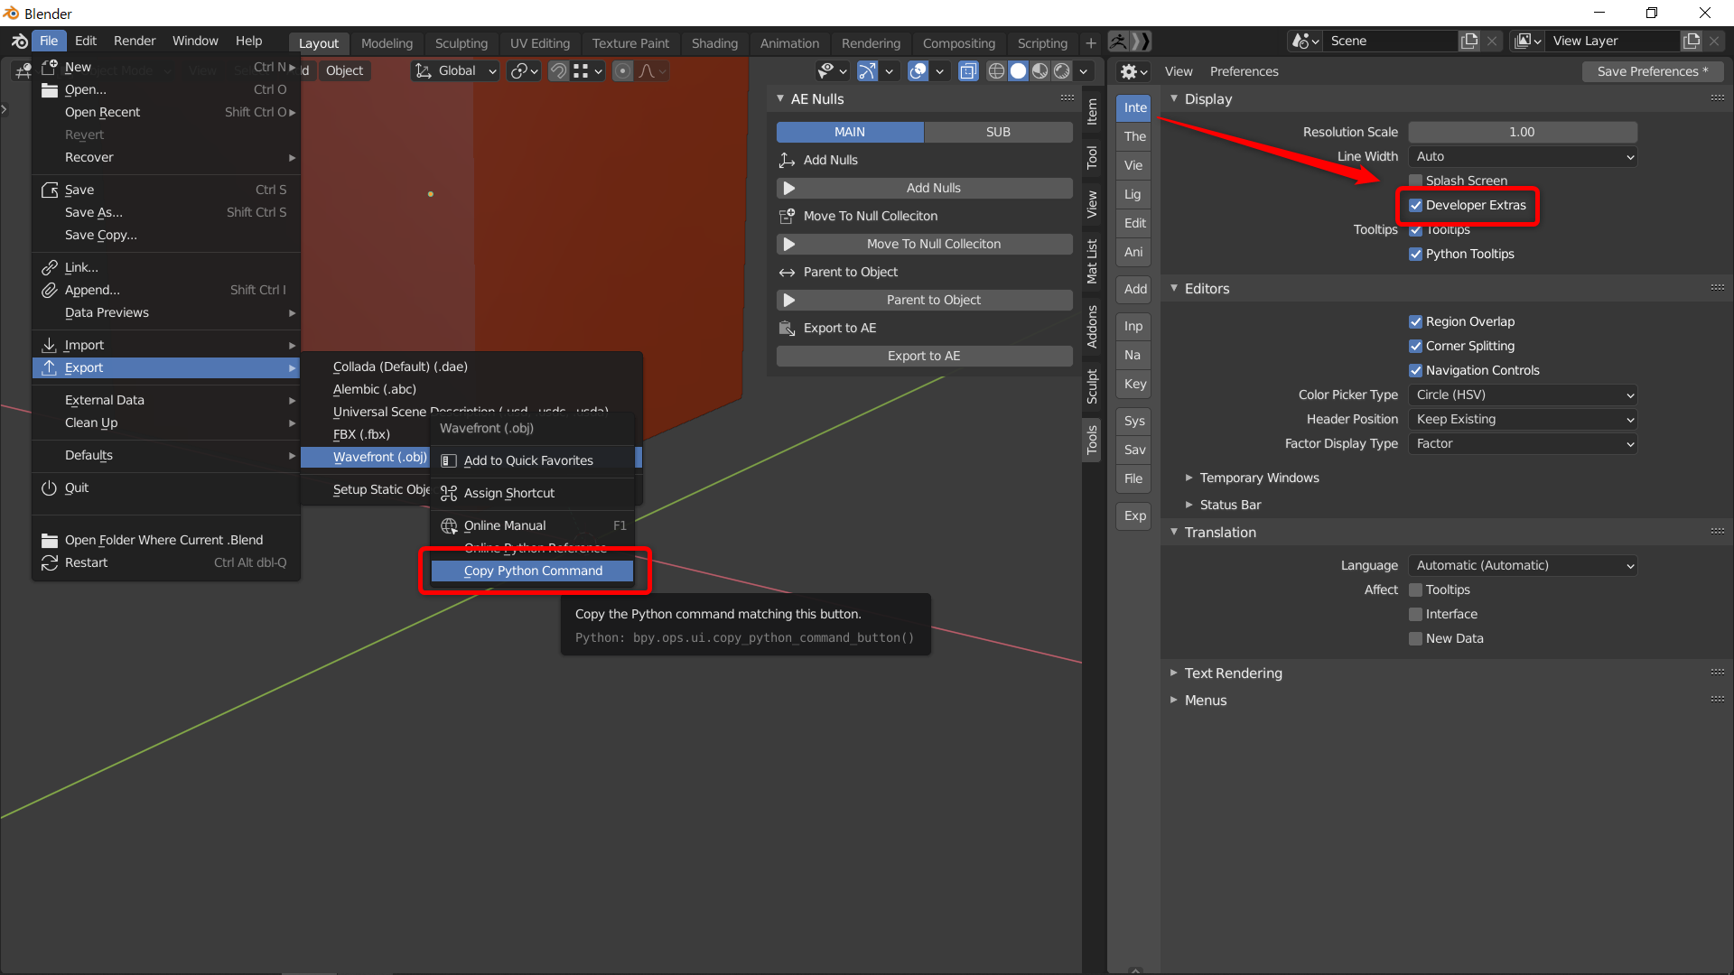1734x975 pixels.
Task: Disable the Region Overlap checkbox
Action: pos(1416,322)
